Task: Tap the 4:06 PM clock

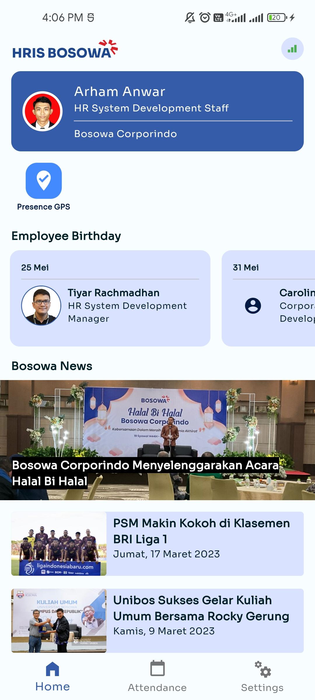Action: [63, 18]
